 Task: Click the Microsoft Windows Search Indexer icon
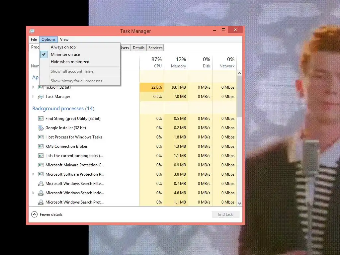pos(41,193)
